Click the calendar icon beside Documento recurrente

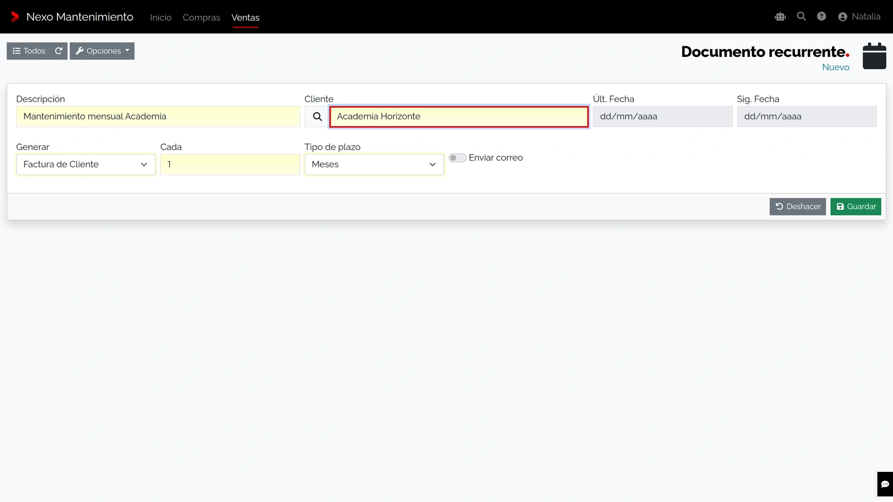875,56
